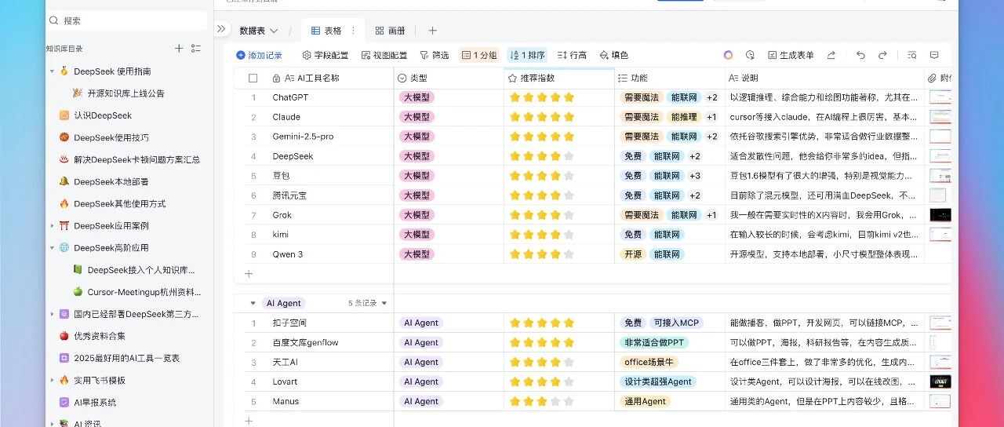Open the comments icon in toolbar
This screenshot has height=427, width=1004.
[x=934, y=55]
